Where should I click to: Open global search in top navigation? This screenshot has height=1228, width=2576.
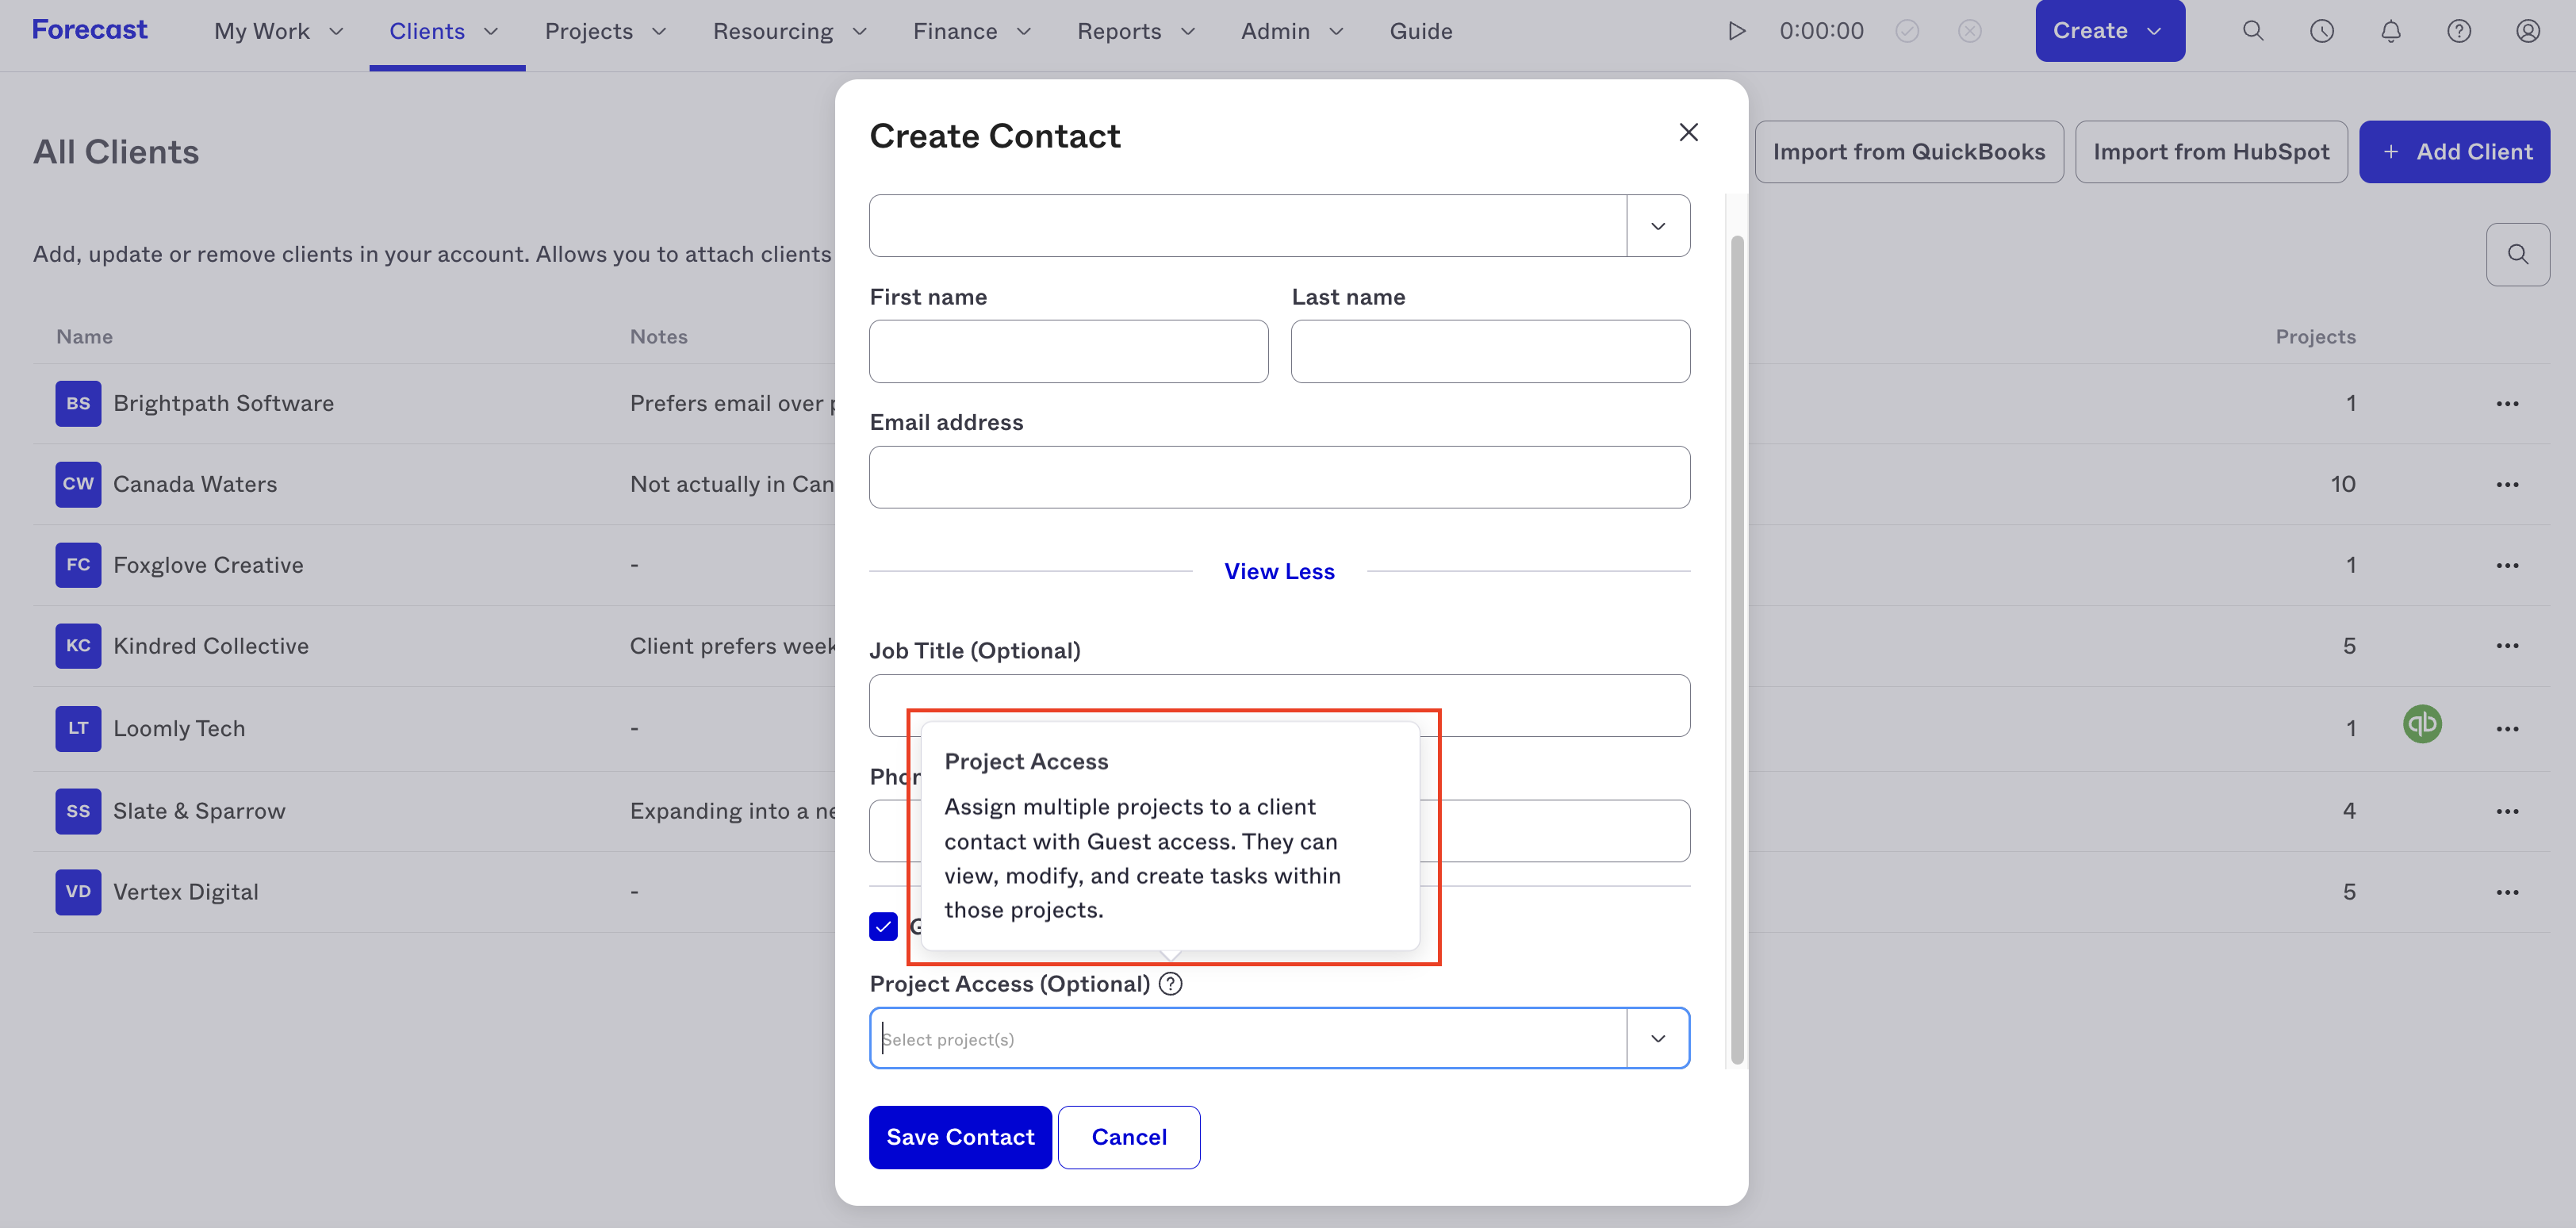tap(2253, 31)
